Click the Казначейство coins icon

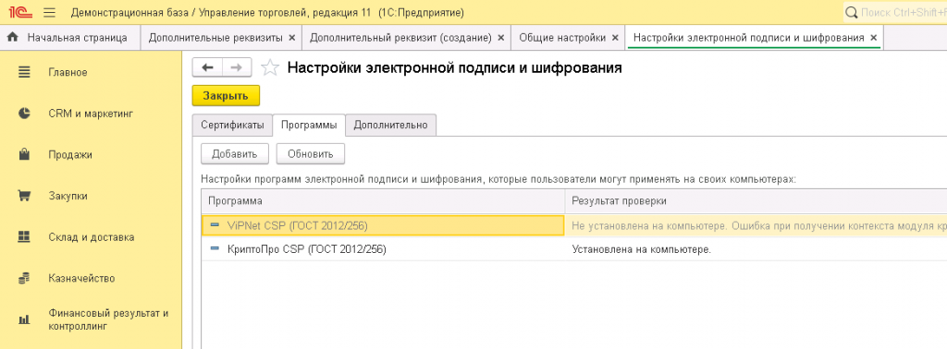24,279
